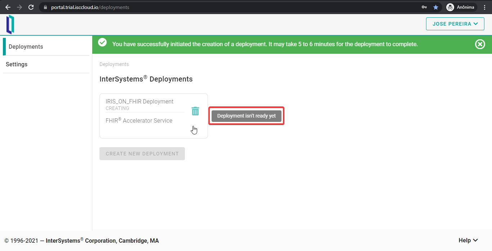Click the FHIR Accelerator Service label

(139, 120)
